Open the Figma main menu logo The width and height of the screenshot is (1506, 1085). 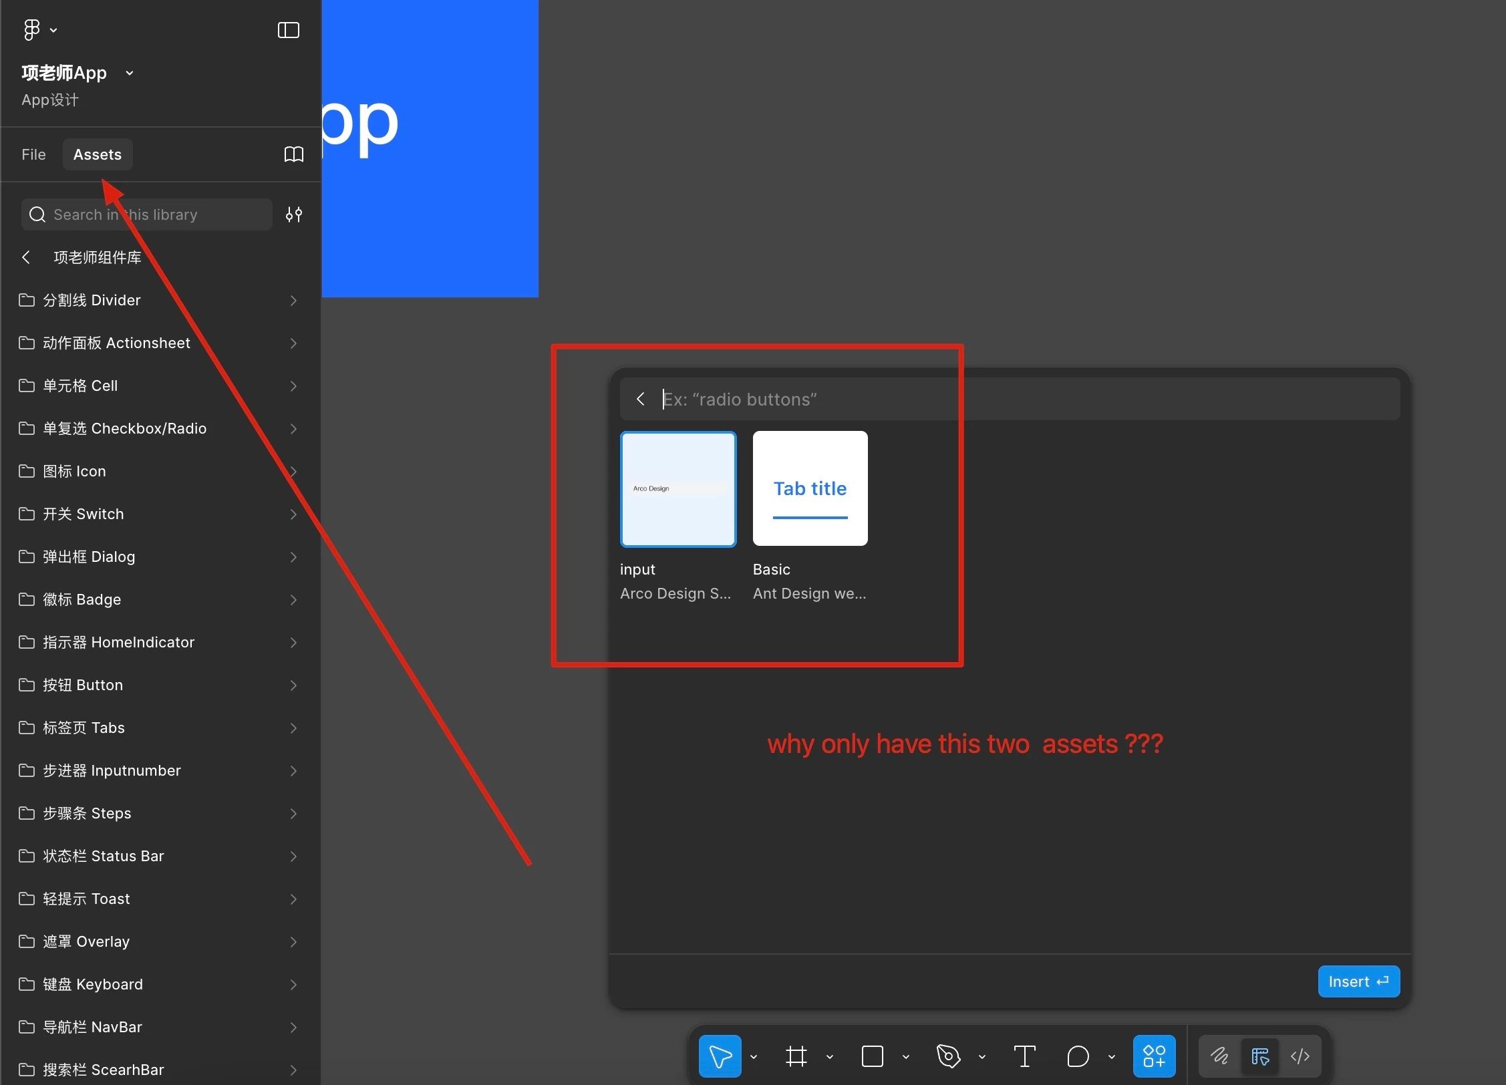coord(31,29)
